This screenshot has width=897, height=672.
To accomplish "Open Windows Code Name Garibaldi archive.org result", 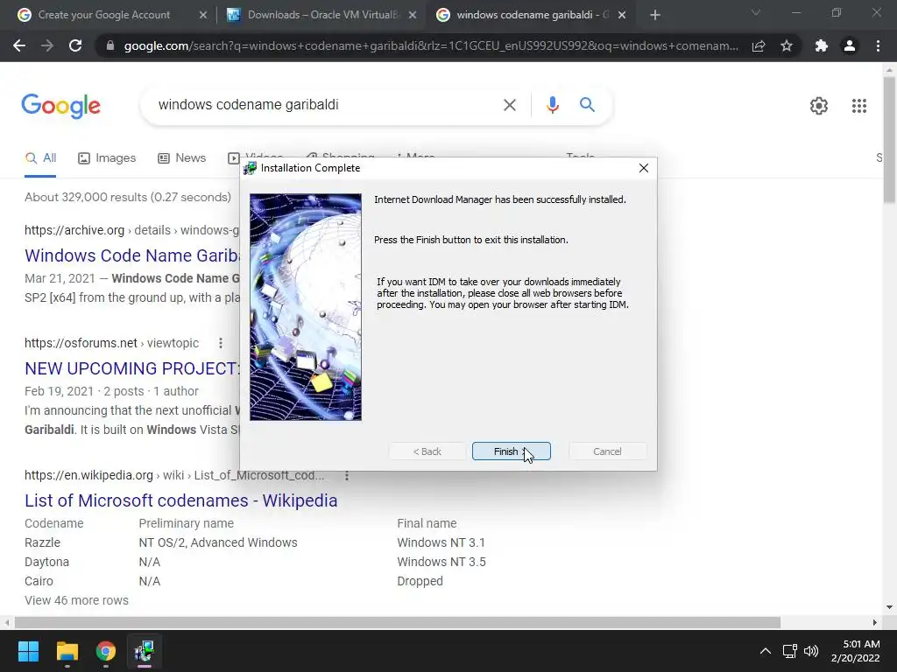I will pyautogui.click(x=132, y=255).
